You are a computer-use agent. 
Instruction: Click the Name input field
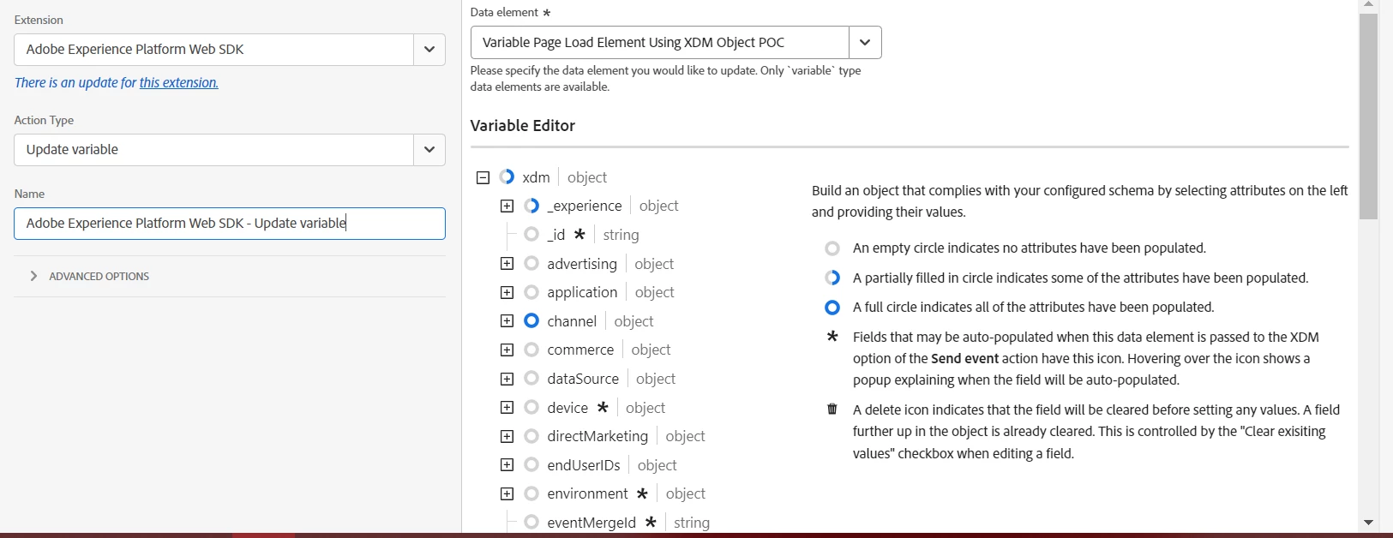tap(230, 224)
